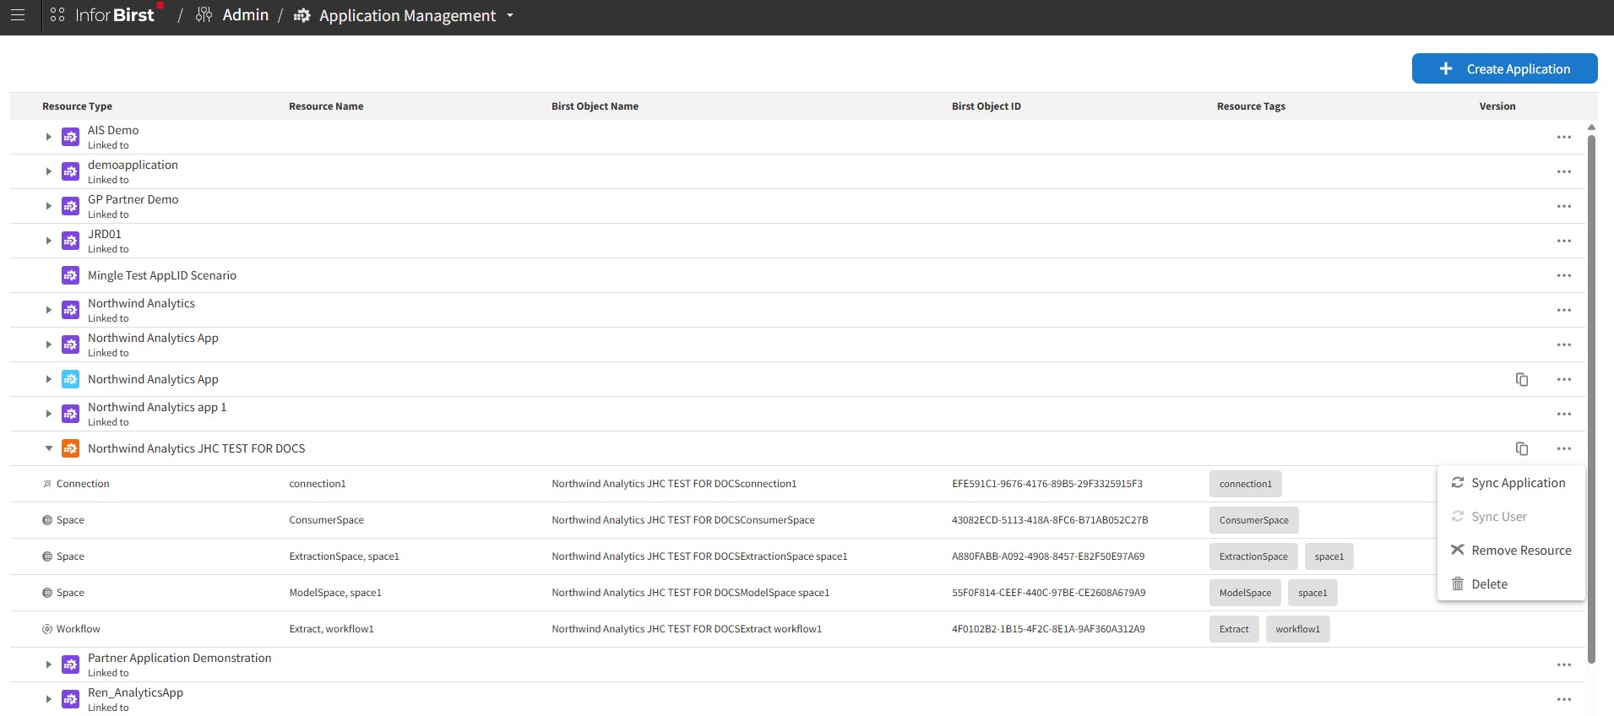The image size is (1614, 716).
Task: Go to Admin breadcrumb link
Action: click(x=245, y=15)
